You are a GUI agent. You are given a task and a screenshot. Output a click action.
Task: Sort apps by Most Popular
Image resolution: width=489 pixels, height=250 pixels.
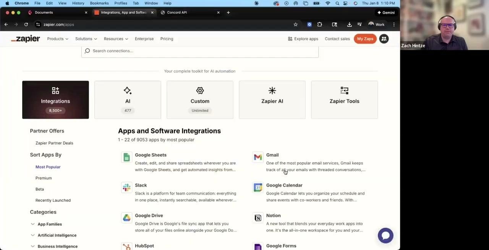pos(48,167)
